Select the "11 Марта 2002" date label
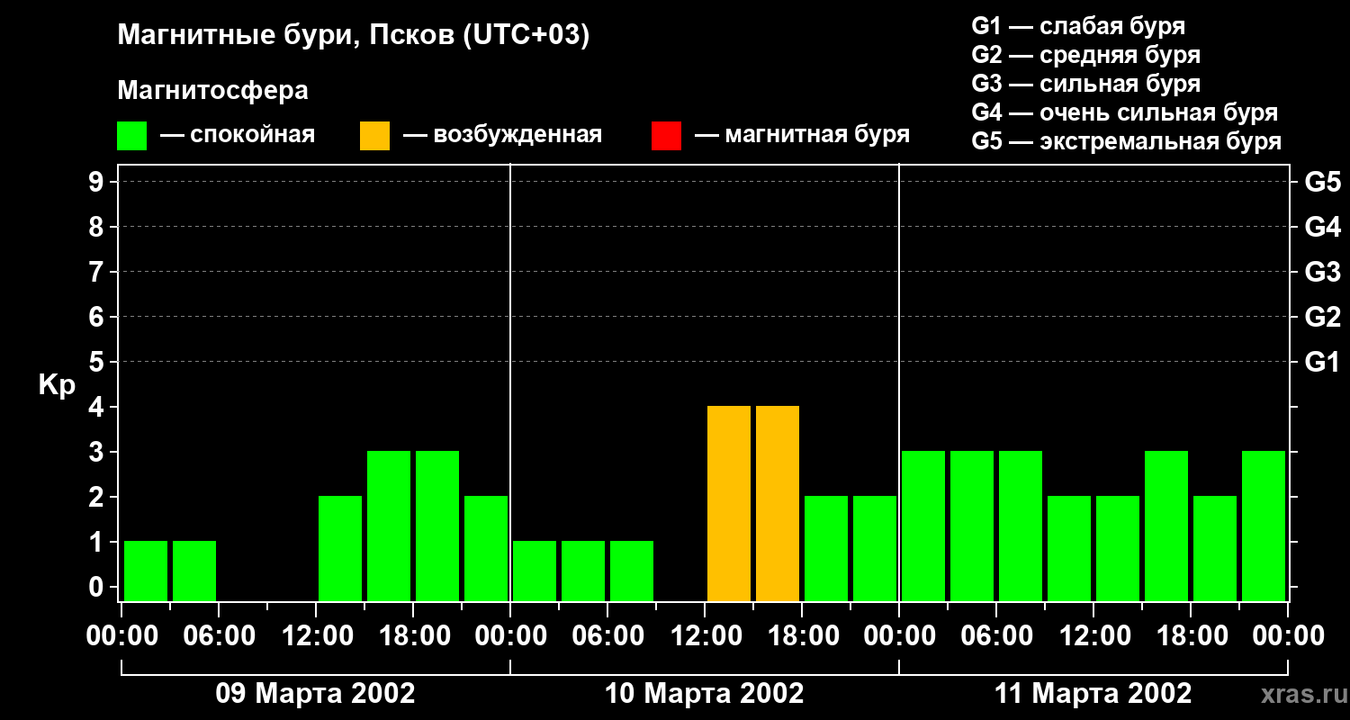Image resolution: width=1350 pixels, height=720 pixels. pos(1093,694)
